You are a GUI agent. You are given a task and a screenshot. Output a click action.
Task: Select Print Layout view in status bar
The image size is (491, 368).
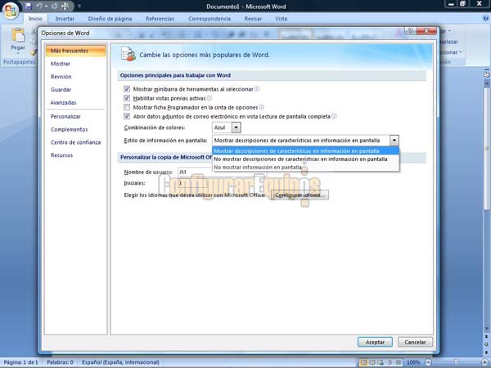[363, 362]
